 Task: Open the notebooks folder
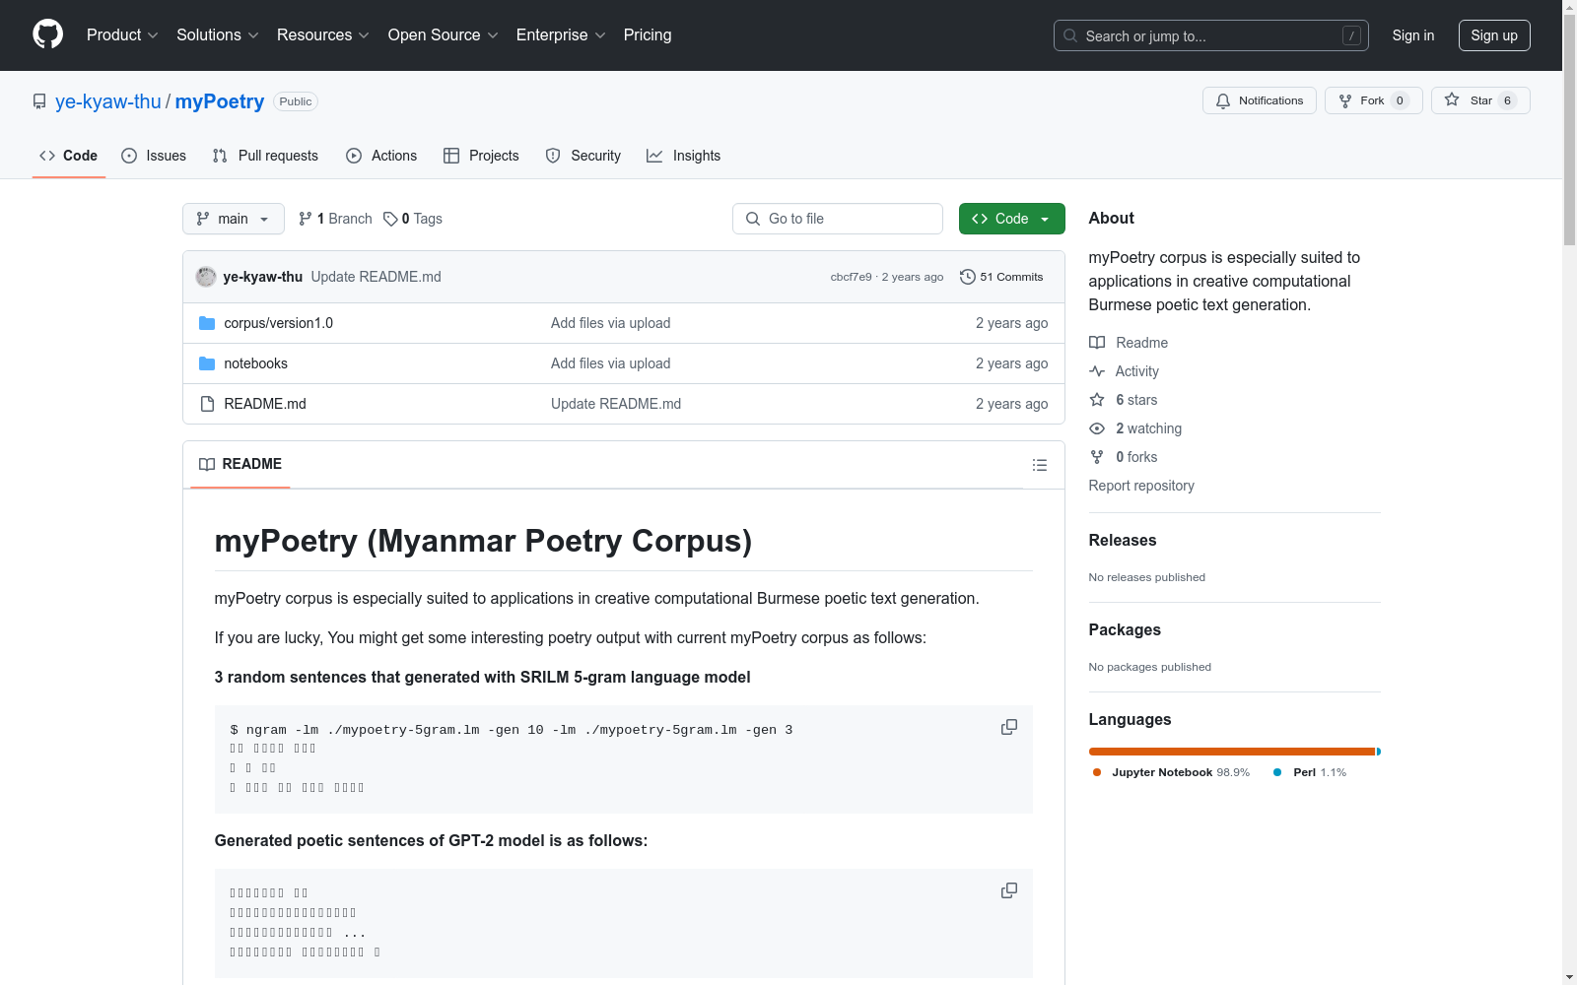click(255, 363)
